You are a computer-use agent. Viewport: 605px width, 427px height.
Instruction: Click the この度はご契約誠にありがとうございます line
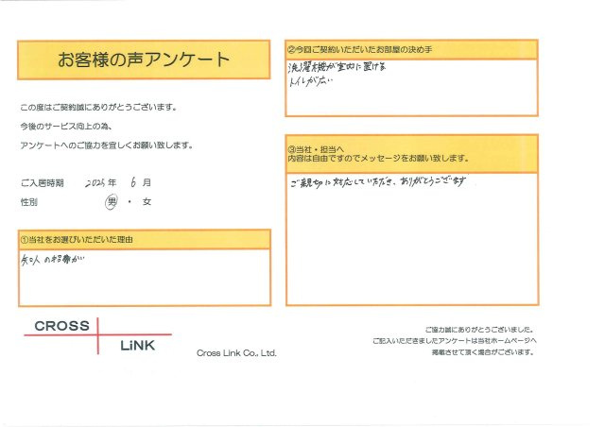click(x=98, y=108)
